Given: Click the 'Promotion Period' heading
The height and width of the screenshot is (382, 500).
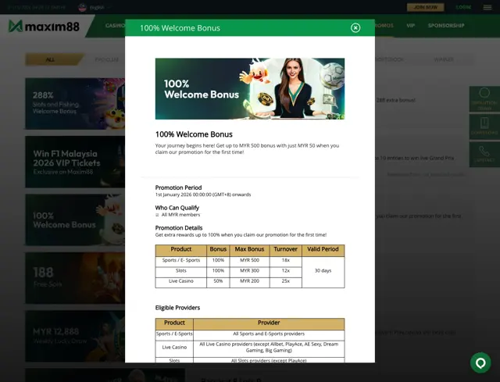Looking at the screenshot, I should [178, 187].
